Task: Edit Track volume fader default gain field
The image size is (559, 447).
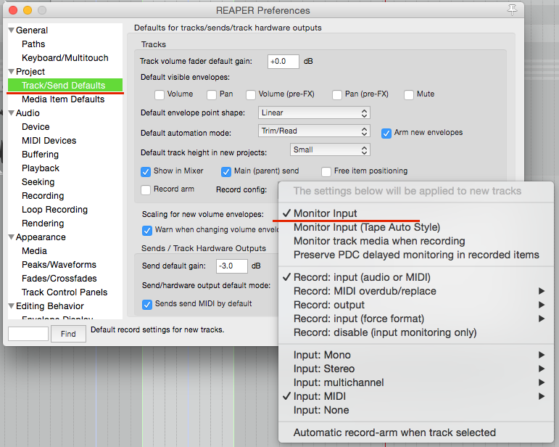Action: [283, 62]
